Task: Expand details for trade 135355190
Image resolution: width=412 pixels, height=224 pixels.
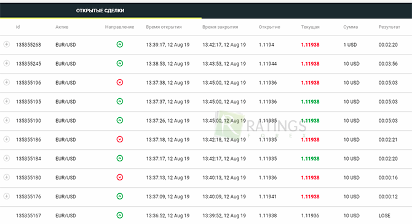Action: (7, 120)
